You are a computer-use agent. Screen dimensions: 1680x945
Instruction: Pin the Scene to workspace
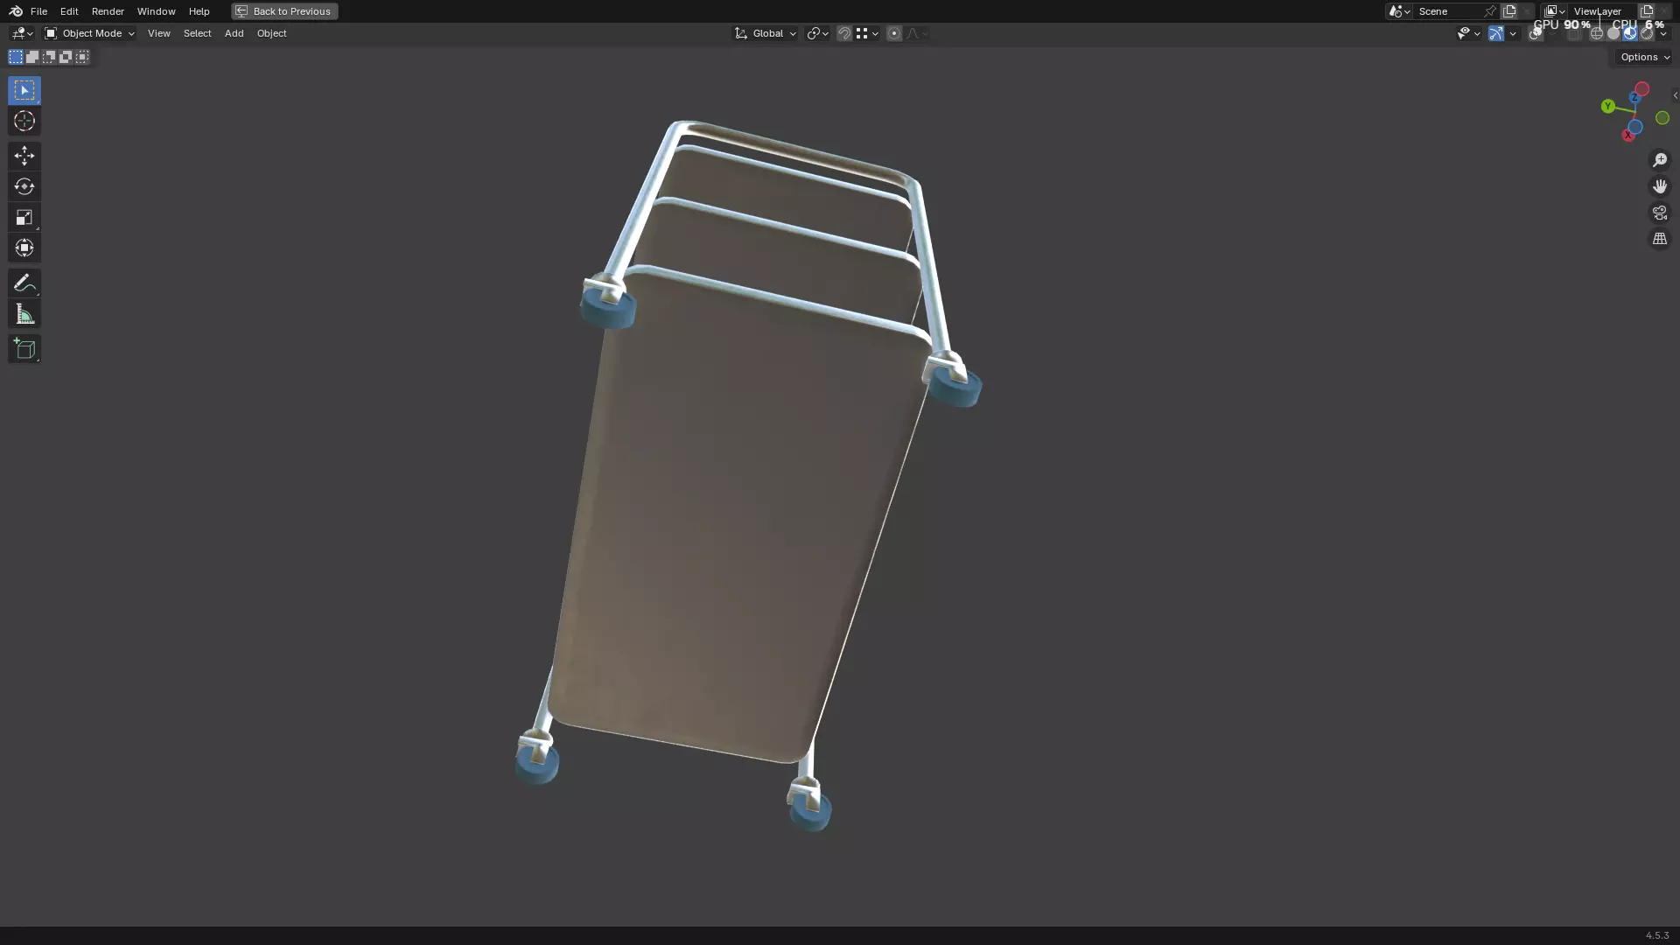(x=1490, y=11)
